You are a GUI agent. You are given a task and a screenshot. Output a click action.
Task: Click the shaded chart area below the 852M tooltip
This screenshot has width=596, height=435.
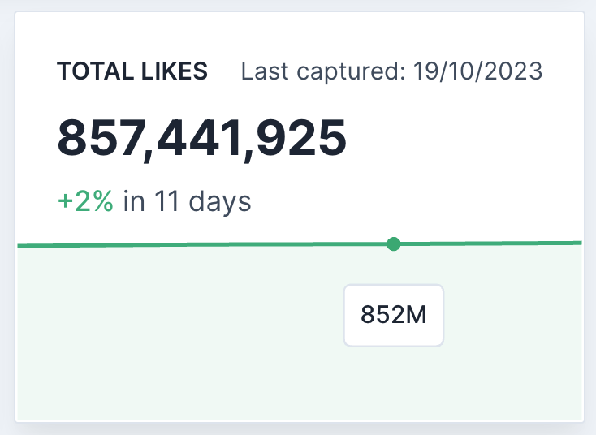[394, 385]
